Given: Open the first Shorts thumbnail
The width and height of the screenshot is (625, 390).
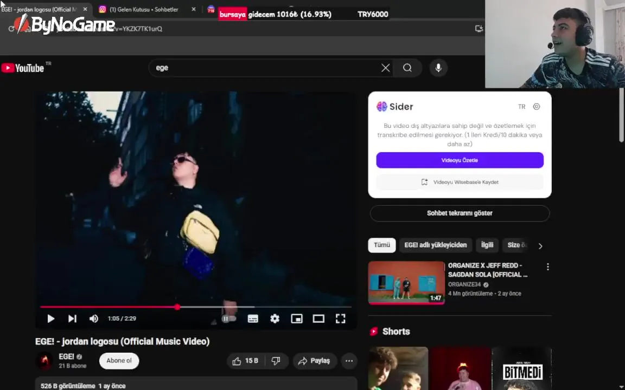Looking at the screenshot, I should click(x=398, y=368).
